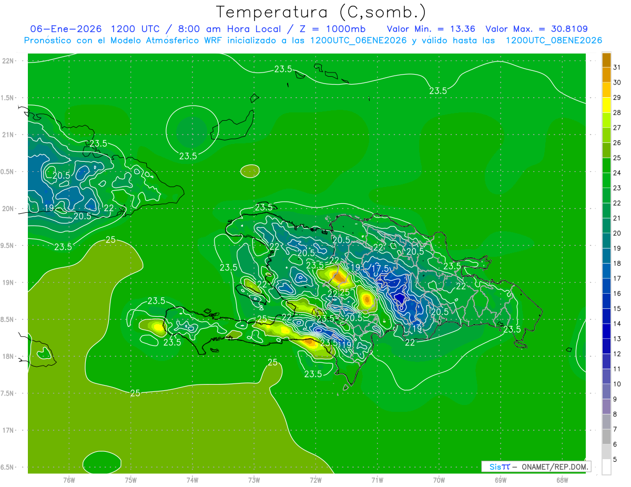The height and width of the screenshot is (487, 631).
Task: Click the '19N' latitude axis label
Action: 8,283
